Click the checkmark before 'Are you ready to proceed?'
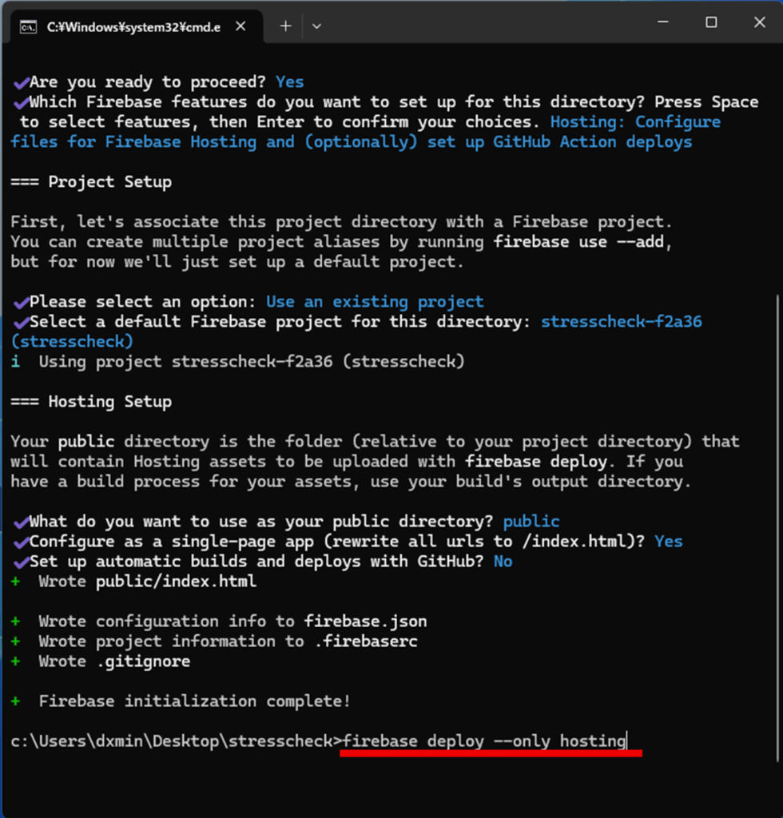 click(x=21, y=82)
